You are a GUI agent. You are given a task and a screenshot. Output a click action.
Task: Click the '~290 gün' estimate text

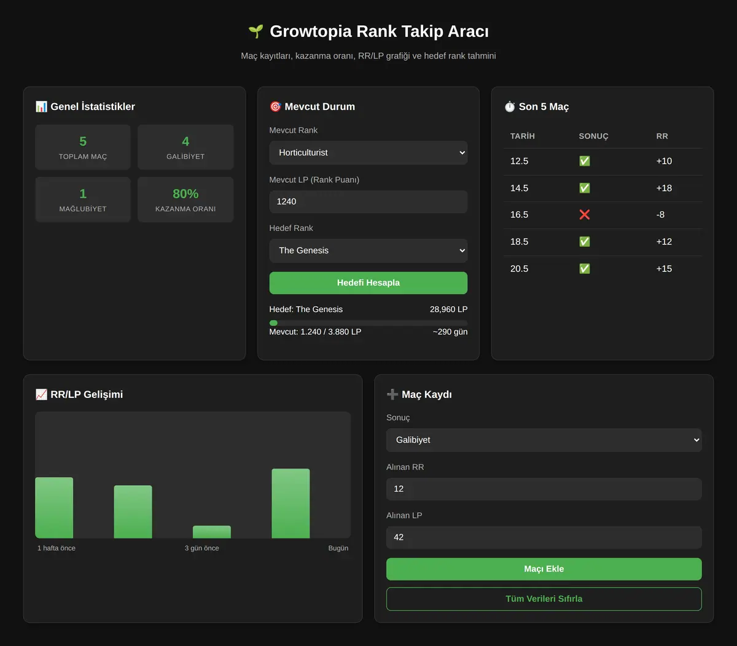pyautogui.click(x=450, y=332)
